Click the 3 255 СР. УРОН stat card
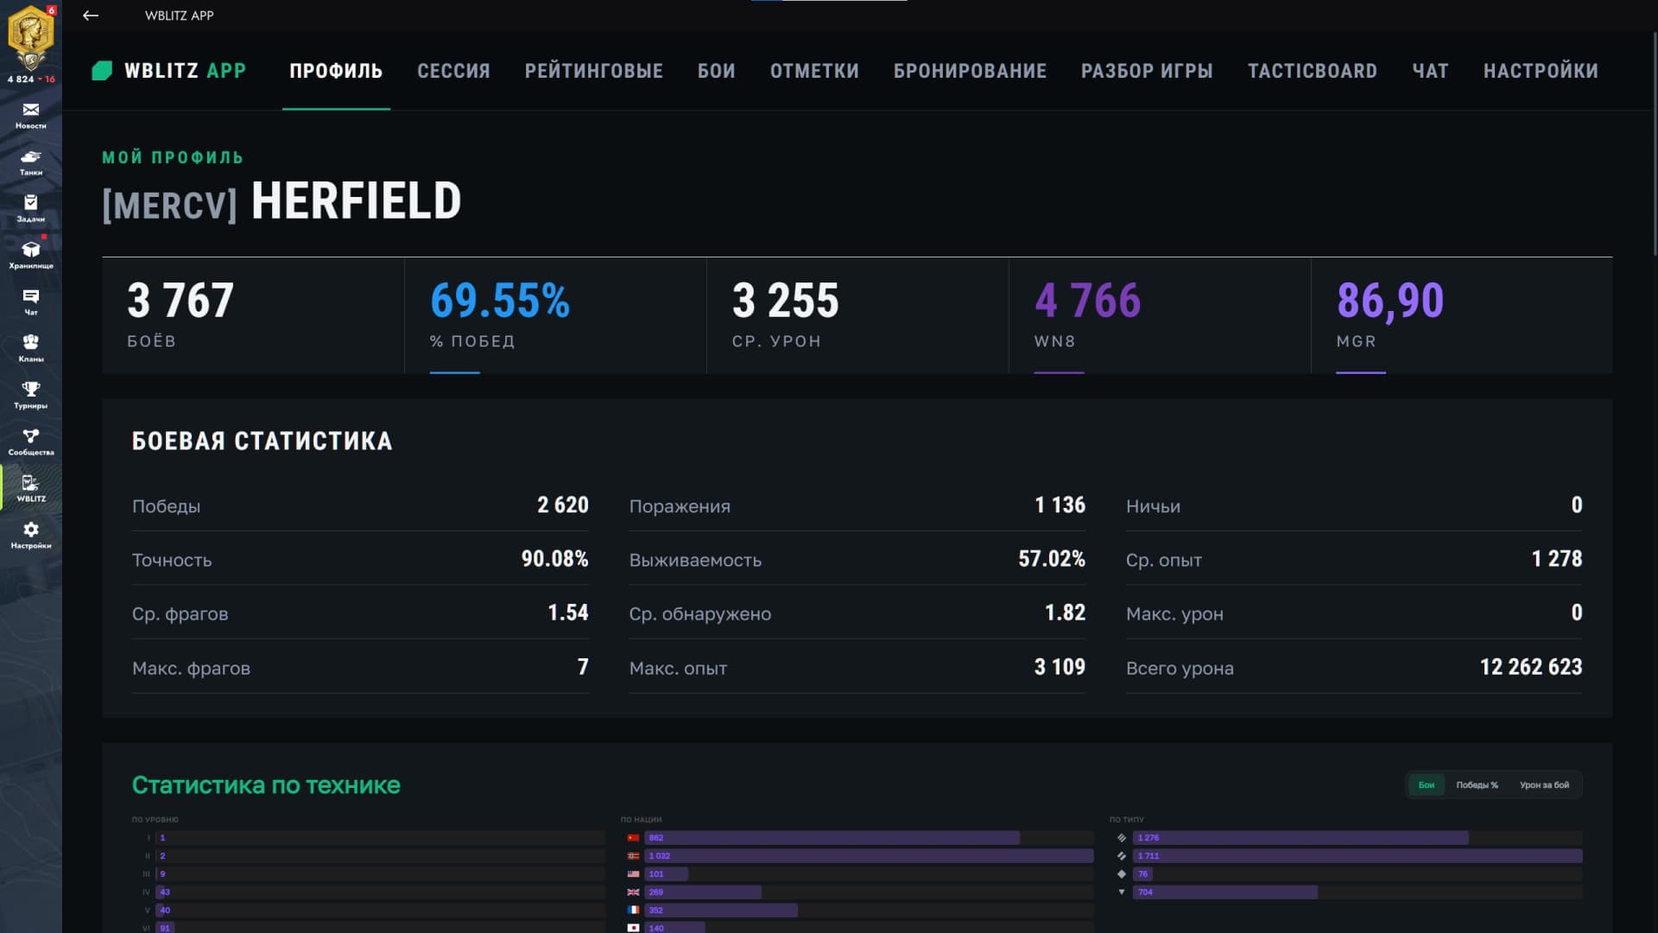This screenshot has height=933, width=1658. pos(857,315)
